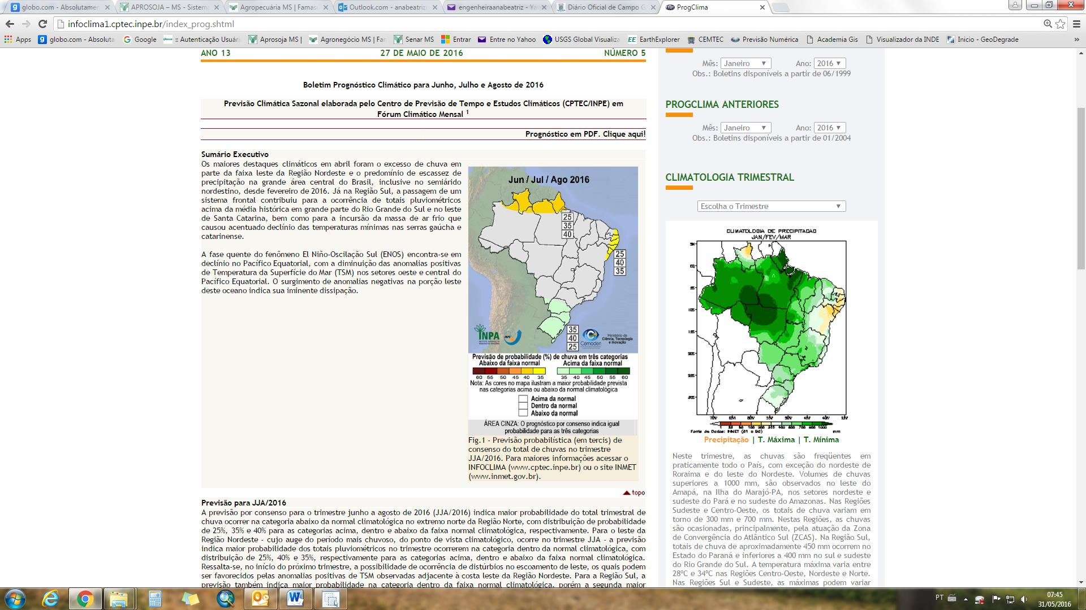Open the Inicio - GeoDegrade bookmark

click(982, 40)
